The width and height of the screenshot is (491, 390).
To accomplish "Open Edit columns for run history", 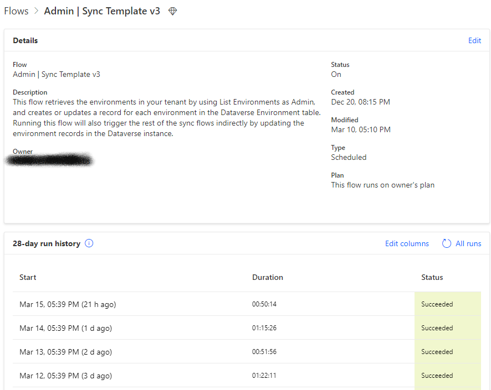I will [407, 243].
